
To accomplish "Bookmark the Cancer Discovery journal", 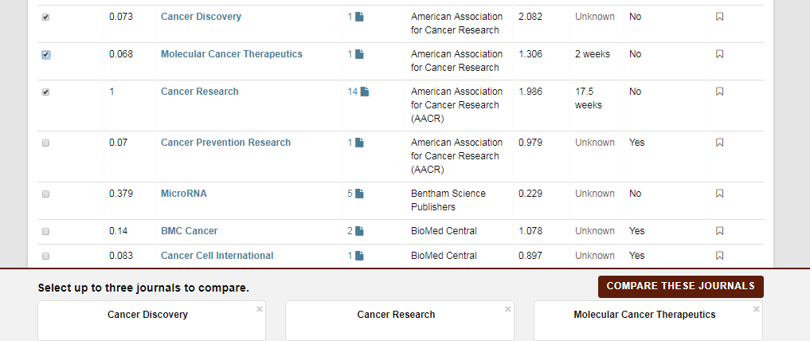I will (x=719, y=17).
